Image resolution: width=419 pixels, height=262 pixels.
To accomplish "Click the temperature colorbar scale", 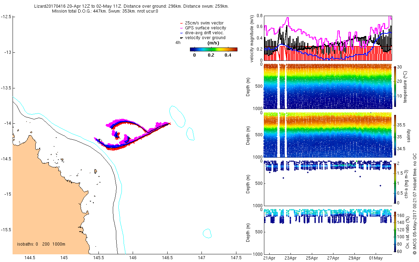I will coord(395,86).
